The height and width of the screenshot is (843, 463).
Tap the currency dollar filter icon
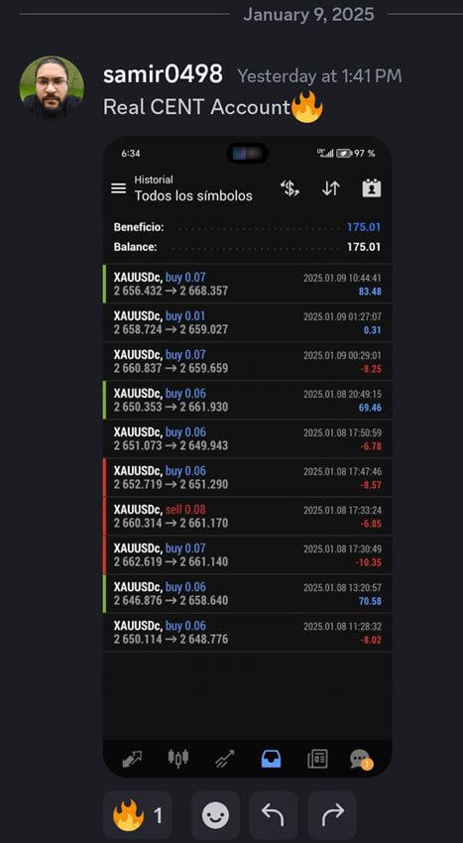click(x=289, y=188)
